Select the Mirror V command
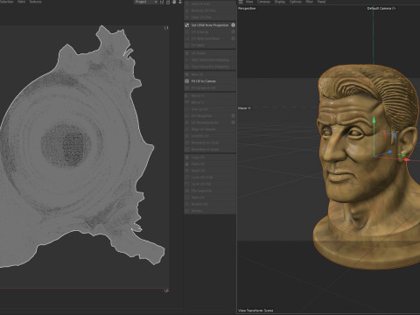420x315 pixels. click(x=198, y=102)
